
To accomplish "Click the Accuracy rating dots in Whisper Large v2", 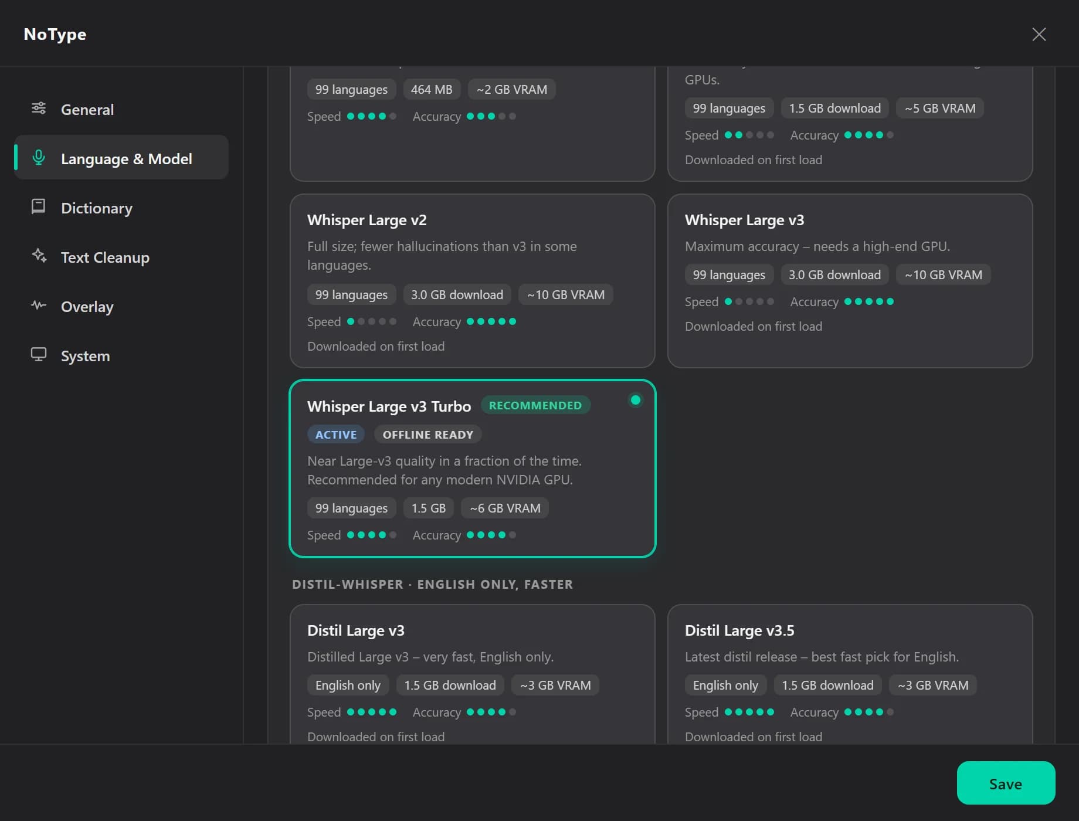I will 491,321.
